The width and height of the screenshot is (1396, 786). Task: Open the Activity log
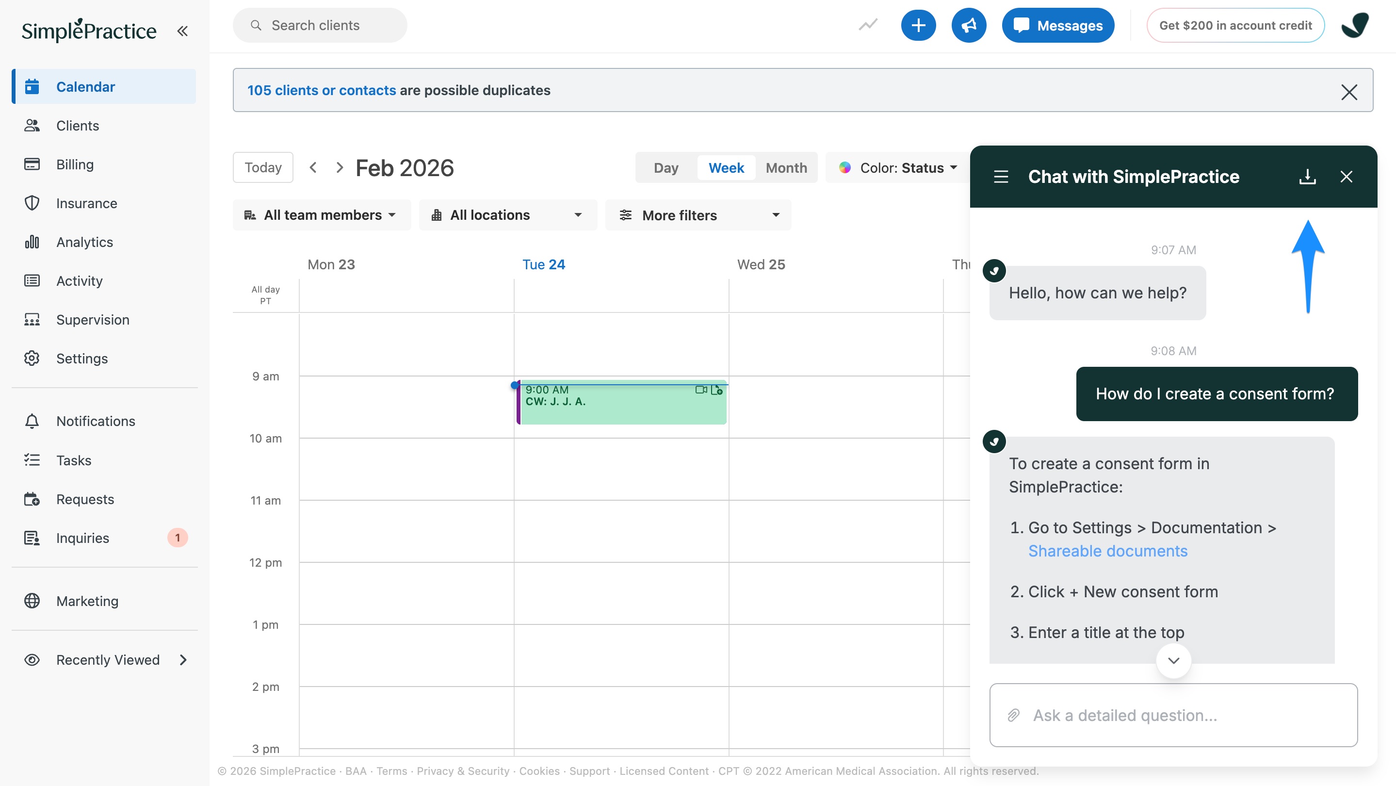[104, 281]
